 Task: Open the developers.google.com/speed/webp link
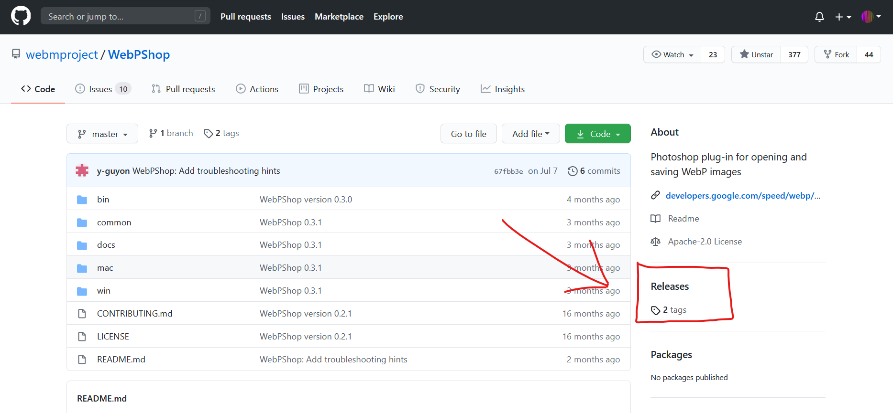tap(743, 196)
